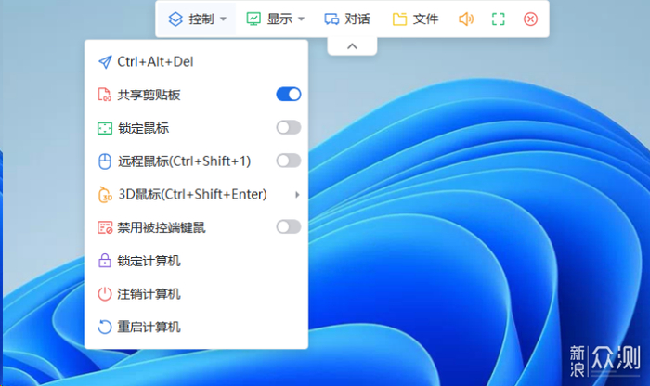Toggle remote sound with speaker icon
The height and width of the screenshot is (386, 650).
466,19
